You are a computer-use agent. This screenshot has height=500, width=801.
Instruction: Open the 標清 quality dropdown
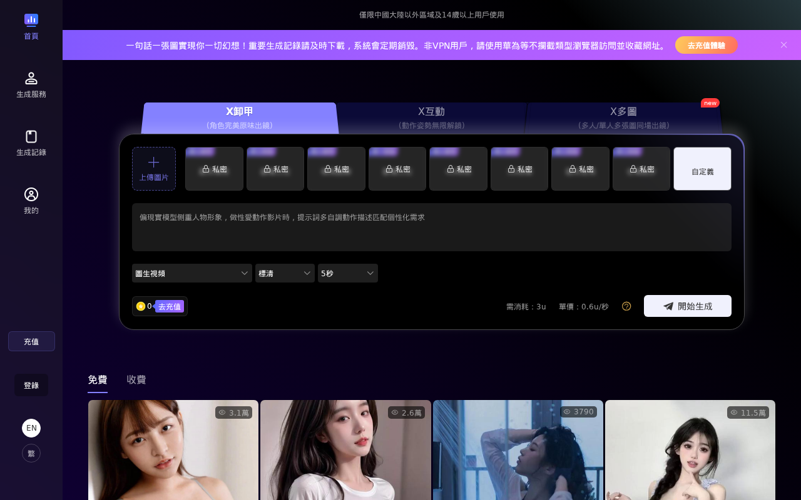tap(285, 273)
